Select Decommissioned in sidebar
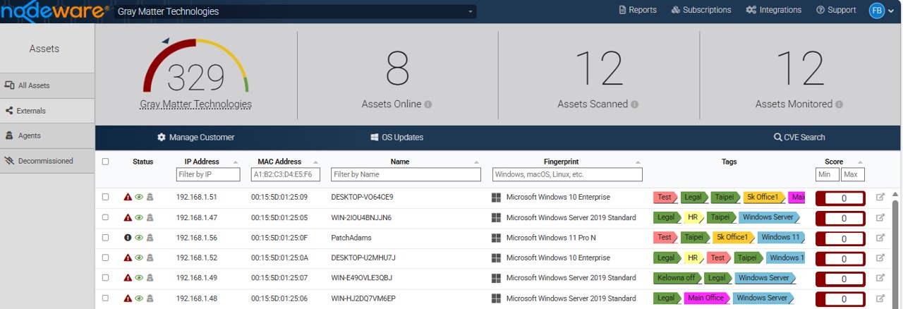 (x=47, y=161)
